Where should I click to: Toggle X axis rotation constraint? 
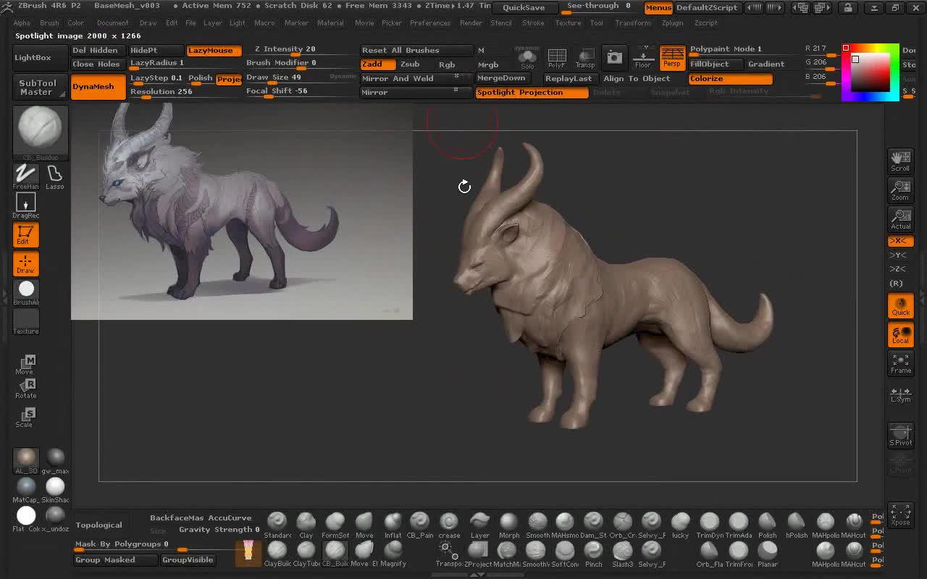tap(900, 241)
